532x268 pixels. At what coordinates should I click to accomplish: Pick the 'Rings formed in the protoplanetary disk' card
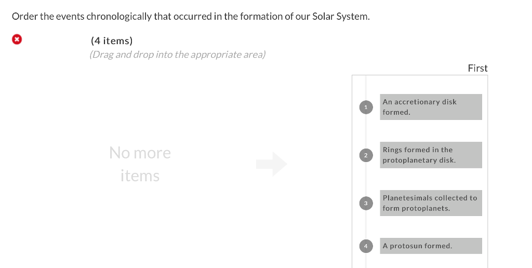[x=431, y=155]
